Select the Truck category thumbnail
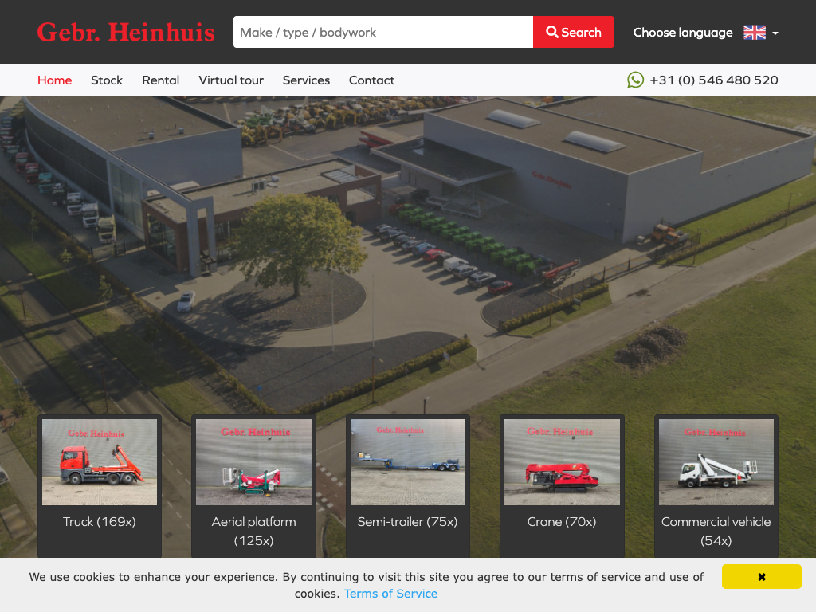 (x=100, y=462)
